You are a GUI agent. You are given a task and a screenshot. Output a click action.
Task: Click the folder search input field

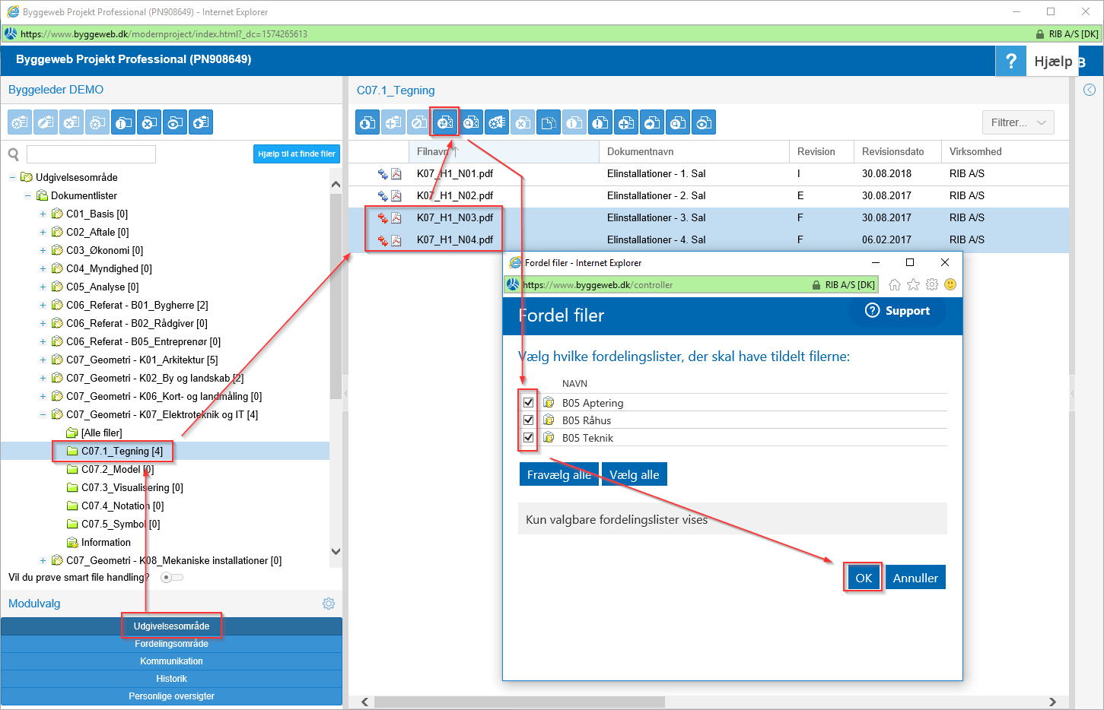[91, 154]
